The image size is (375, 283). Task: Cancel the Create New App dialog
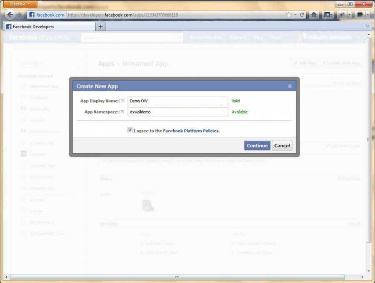click(282, 145)
